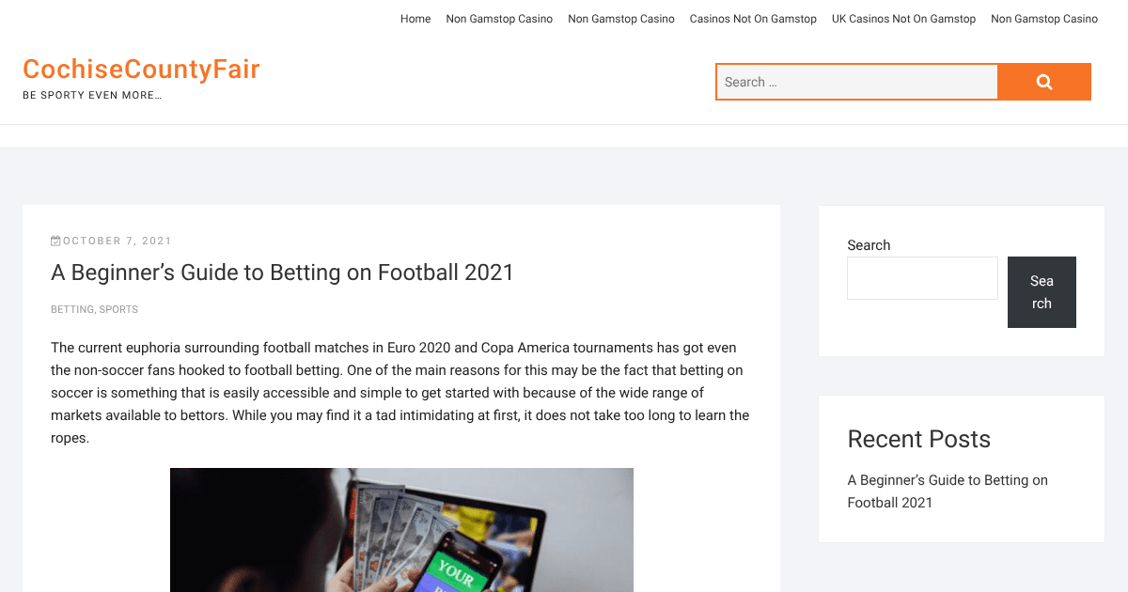Open the Recent Posts Beginner's Guide link
Viewport: 1128px width, 592px height.
coord(948,491)
